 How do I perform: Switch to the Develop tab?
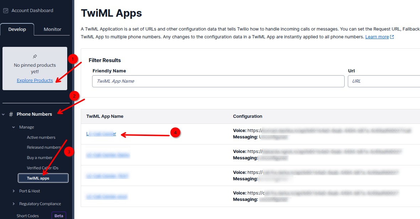[x=17, y=29]
